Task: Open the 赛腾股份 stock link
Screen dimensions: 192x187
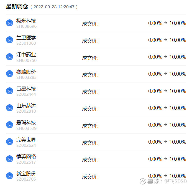Action: coord(26,72)
